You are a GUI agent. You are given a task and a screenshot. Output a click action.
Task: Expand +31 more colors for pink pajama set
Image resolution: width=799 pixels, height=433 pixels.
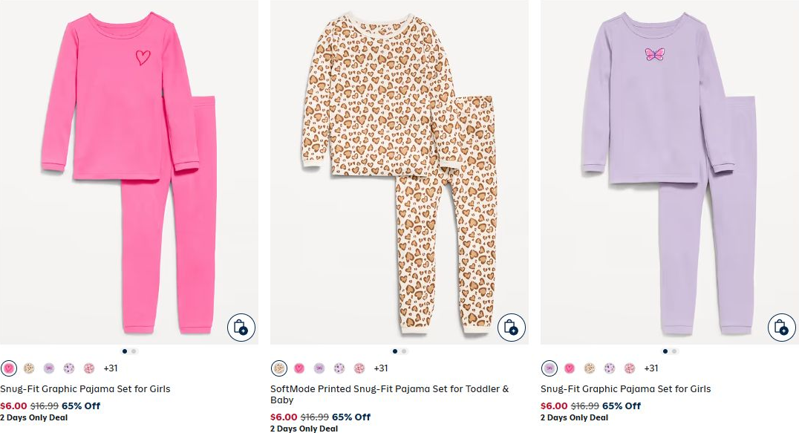click(x=111, y=368)
